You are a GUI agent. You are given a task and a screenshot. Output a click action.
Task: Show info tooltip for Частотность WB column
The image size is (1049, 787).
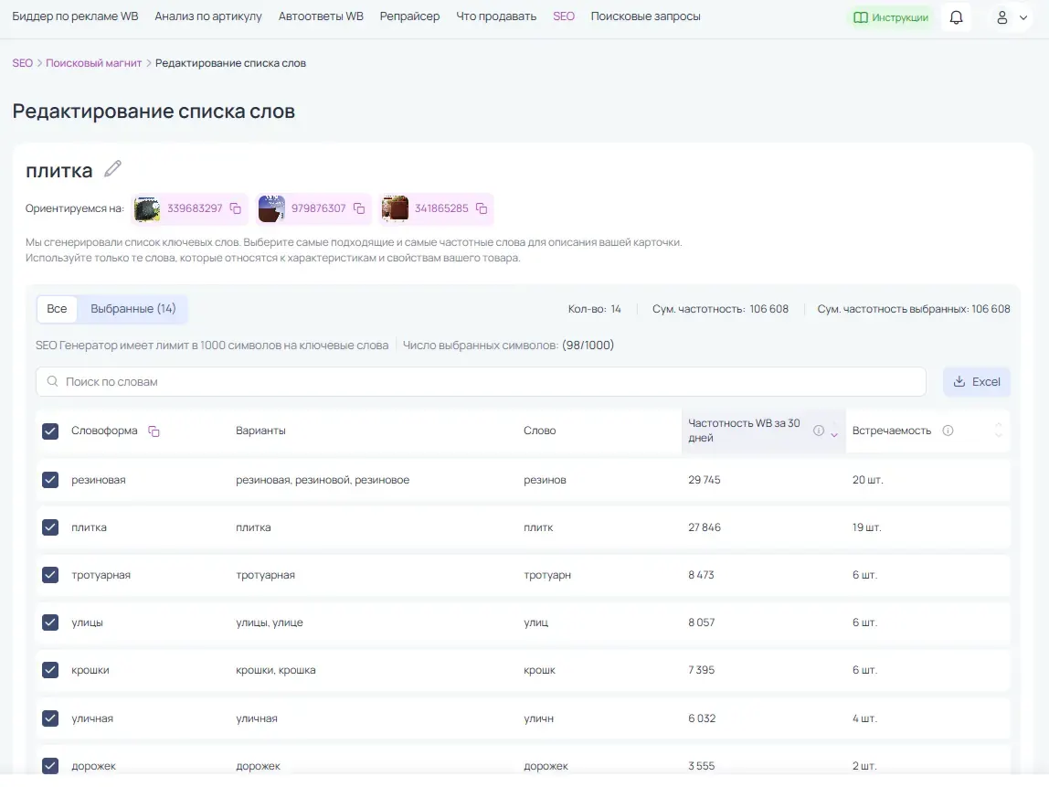pyautogui.click(x=818, y=431)
